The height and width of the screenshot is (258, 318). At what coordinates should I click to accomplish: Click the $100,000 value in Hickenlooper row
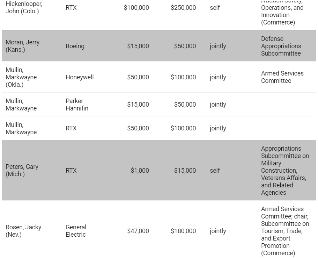136,8
